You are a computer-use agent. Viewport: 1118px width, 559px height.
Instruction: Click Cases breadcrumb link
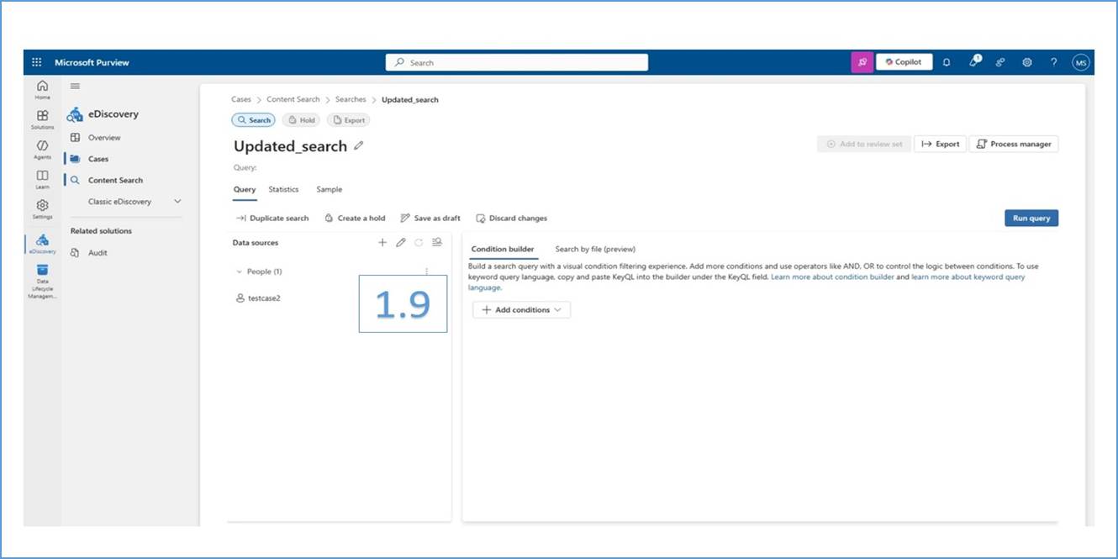[241, 99]
